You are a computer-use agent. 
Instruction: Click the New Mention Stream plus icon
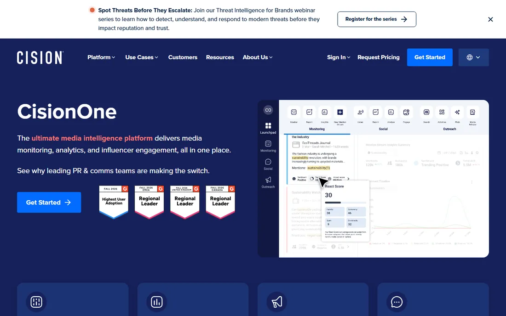(340, 113)
